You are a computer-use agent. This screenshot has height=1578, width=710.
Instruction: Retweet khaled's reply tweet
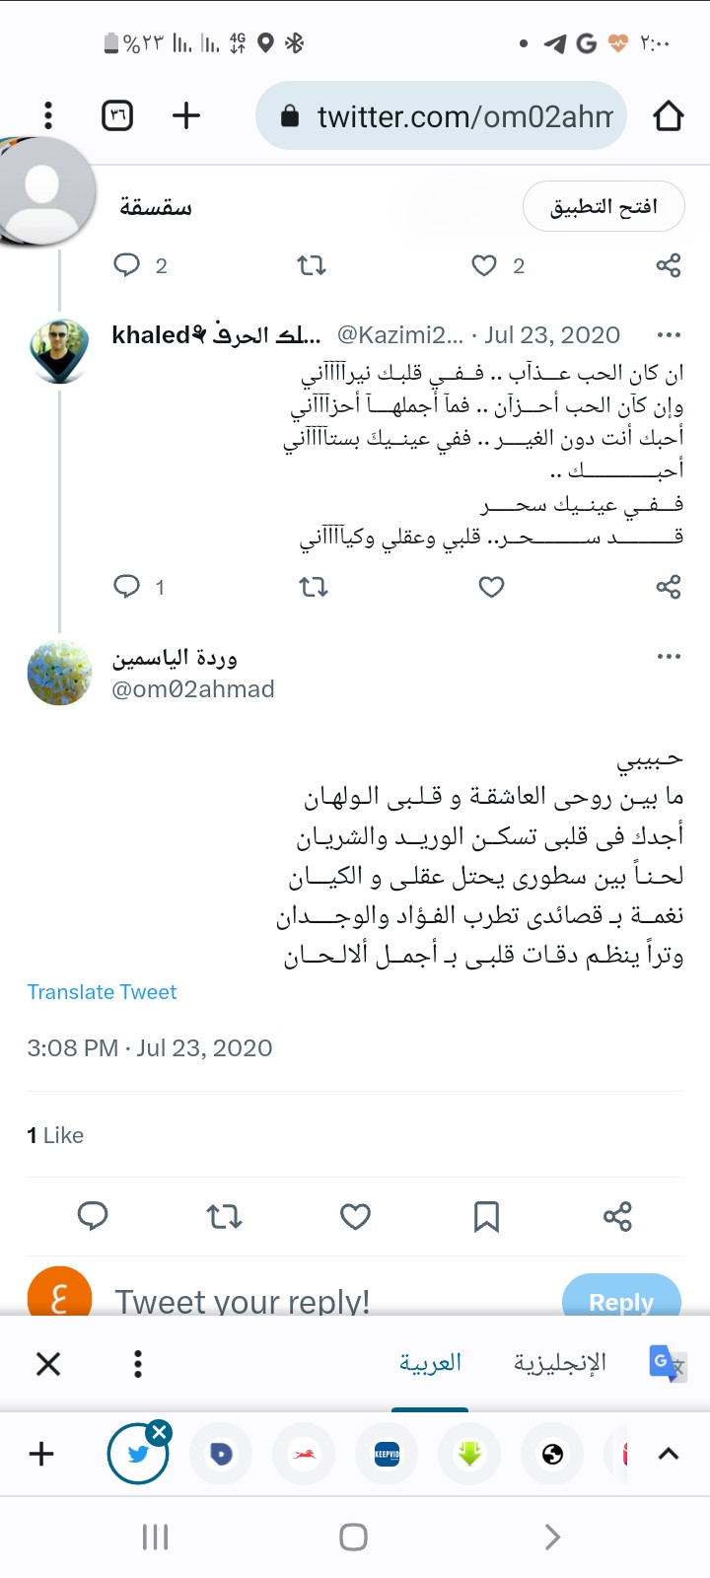point(314,588)
